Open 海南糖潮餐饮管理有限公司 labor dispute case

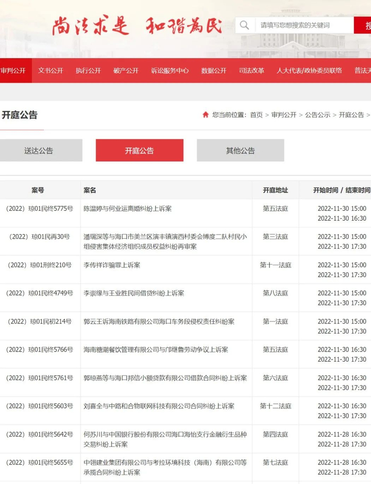(156, 349)
